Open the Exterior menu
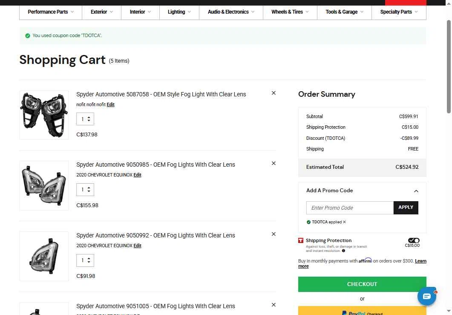The image size is (452, 315). 102,12
